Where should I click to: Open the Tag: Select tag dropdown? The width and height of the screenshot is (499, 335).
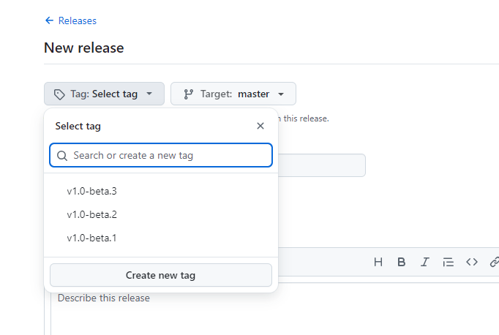pyautogui.click(x=104, y=94)
